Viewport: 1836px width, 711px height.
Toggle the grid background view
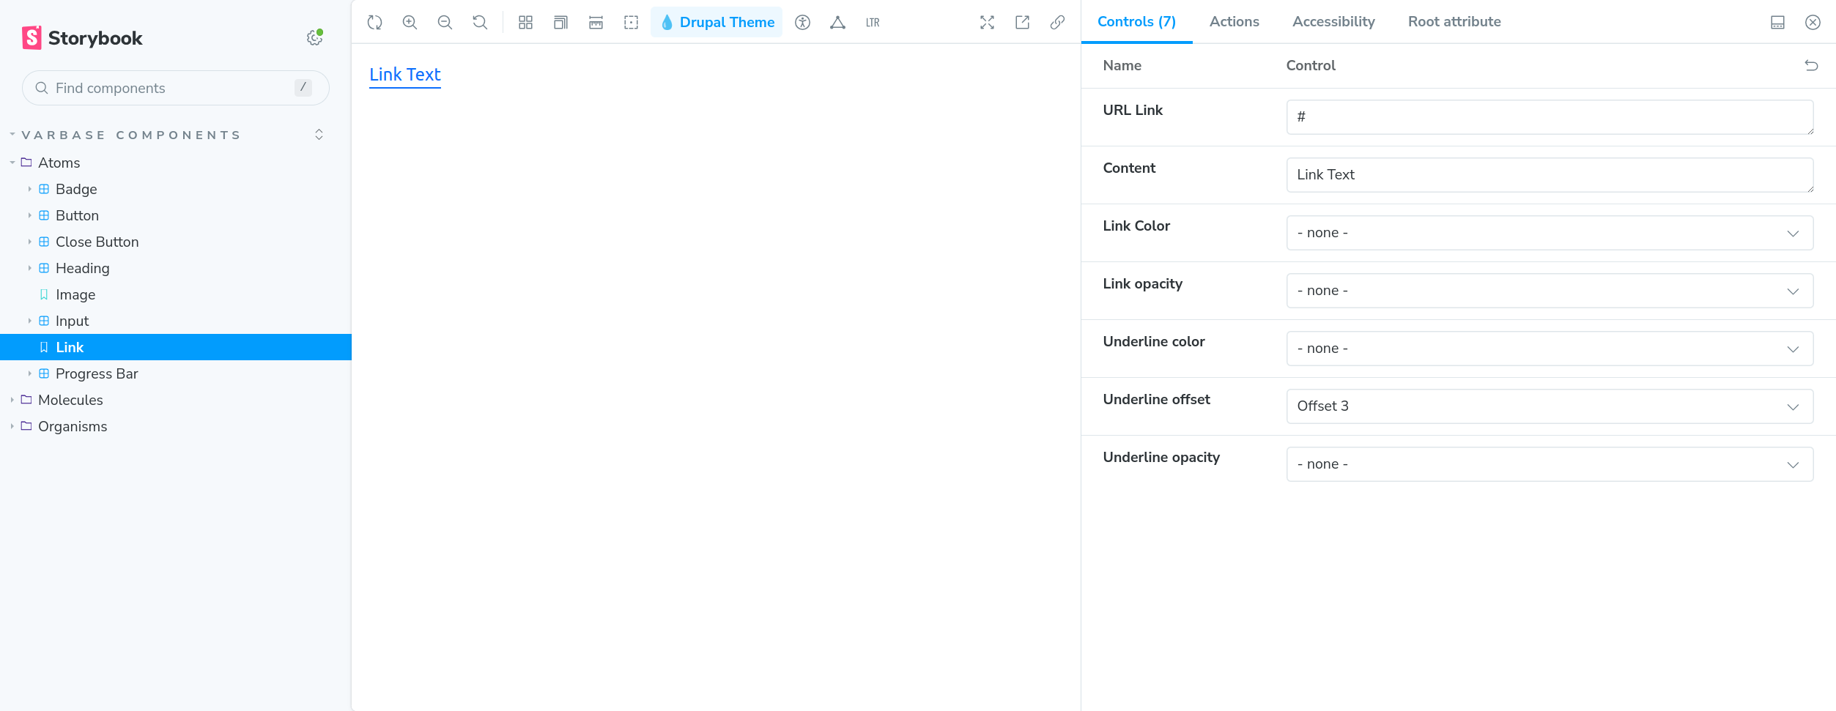525,22
